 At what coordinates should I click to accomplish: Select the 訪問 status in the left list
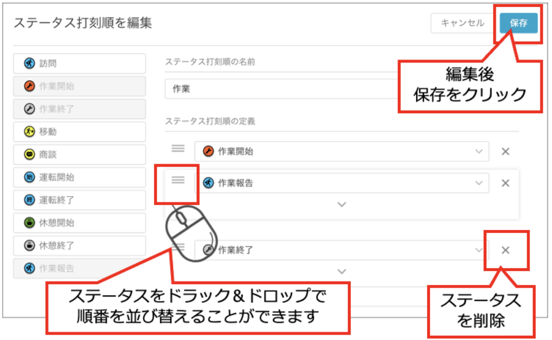(80, 64)
